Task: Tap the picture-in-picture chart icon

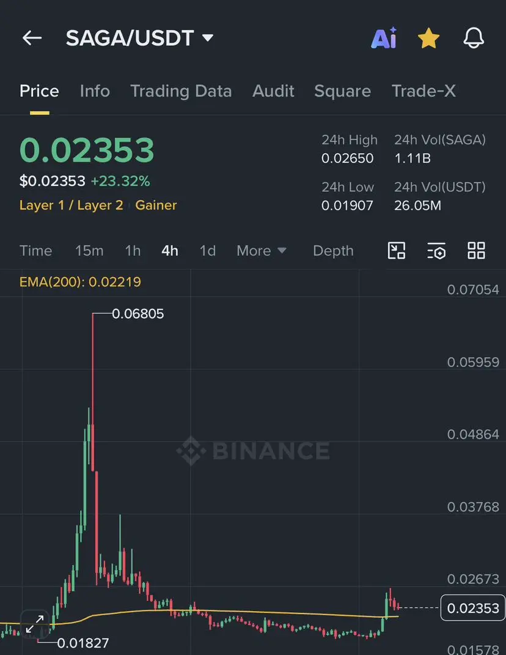Action: point(397,251)
